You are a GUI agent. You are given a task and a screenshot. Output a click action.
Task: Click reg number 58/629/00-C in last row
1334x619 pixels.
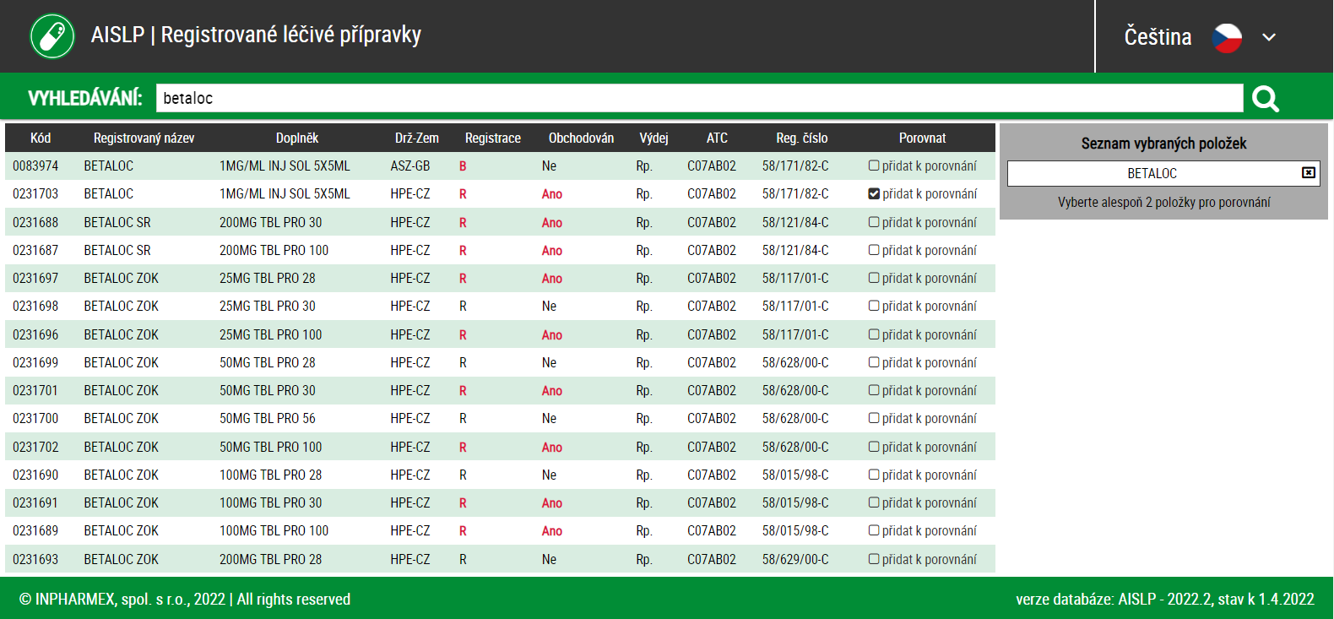pyautogui.click(x=795, y=559)
